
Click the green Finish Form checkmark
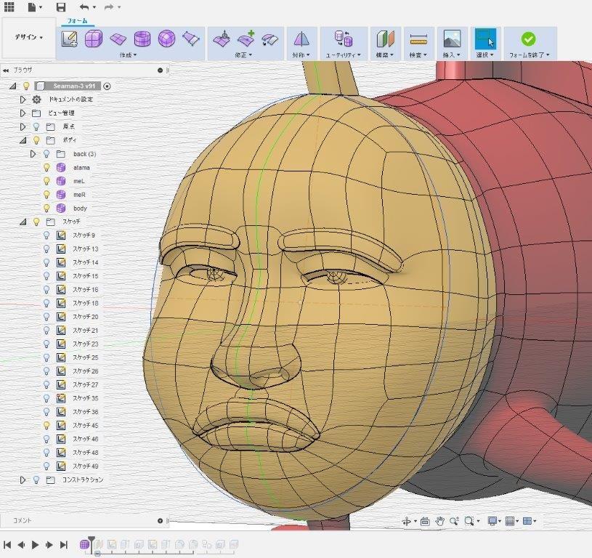pyautogui.click(x=529, y=39)
